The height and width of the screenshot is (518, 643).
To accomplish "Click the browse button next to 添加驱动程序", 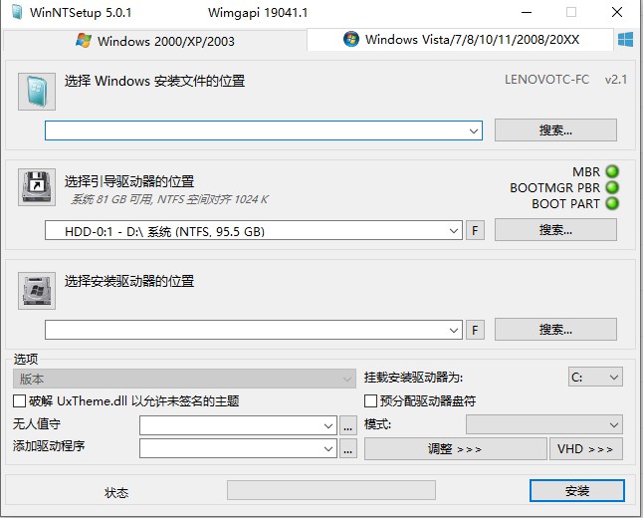I will pos(347,449).
